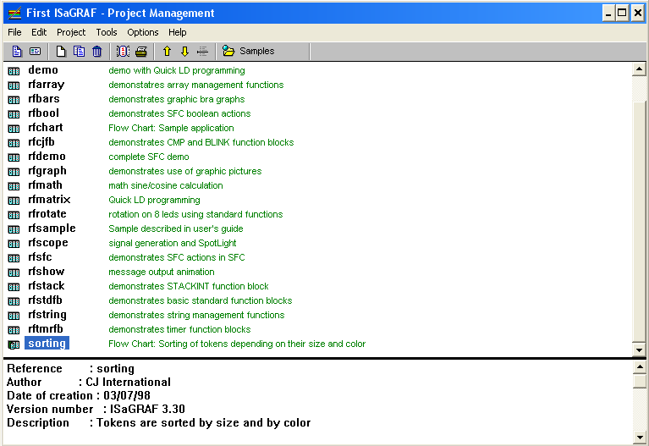Select the demo project name
The image size is (649, 446).
[43, 70]
